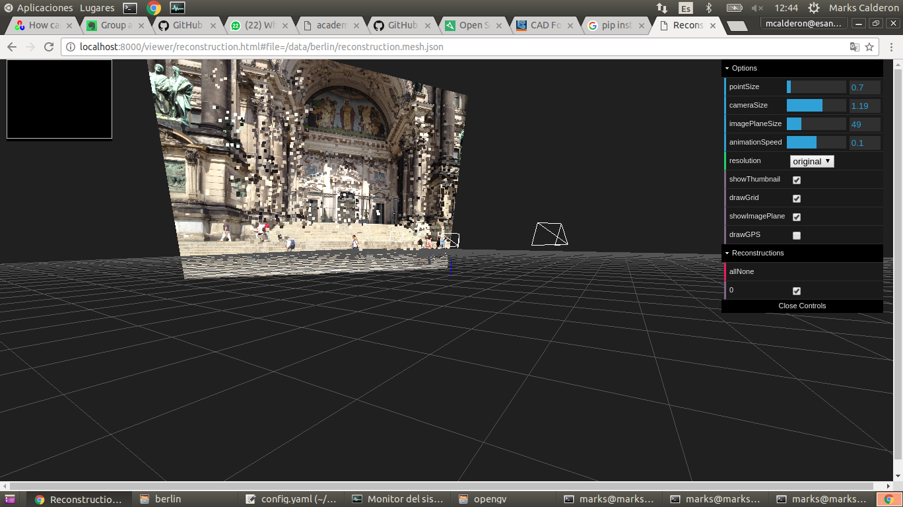
Task: Switch to the CAD Fo tab
Action: tap(546, 25)
